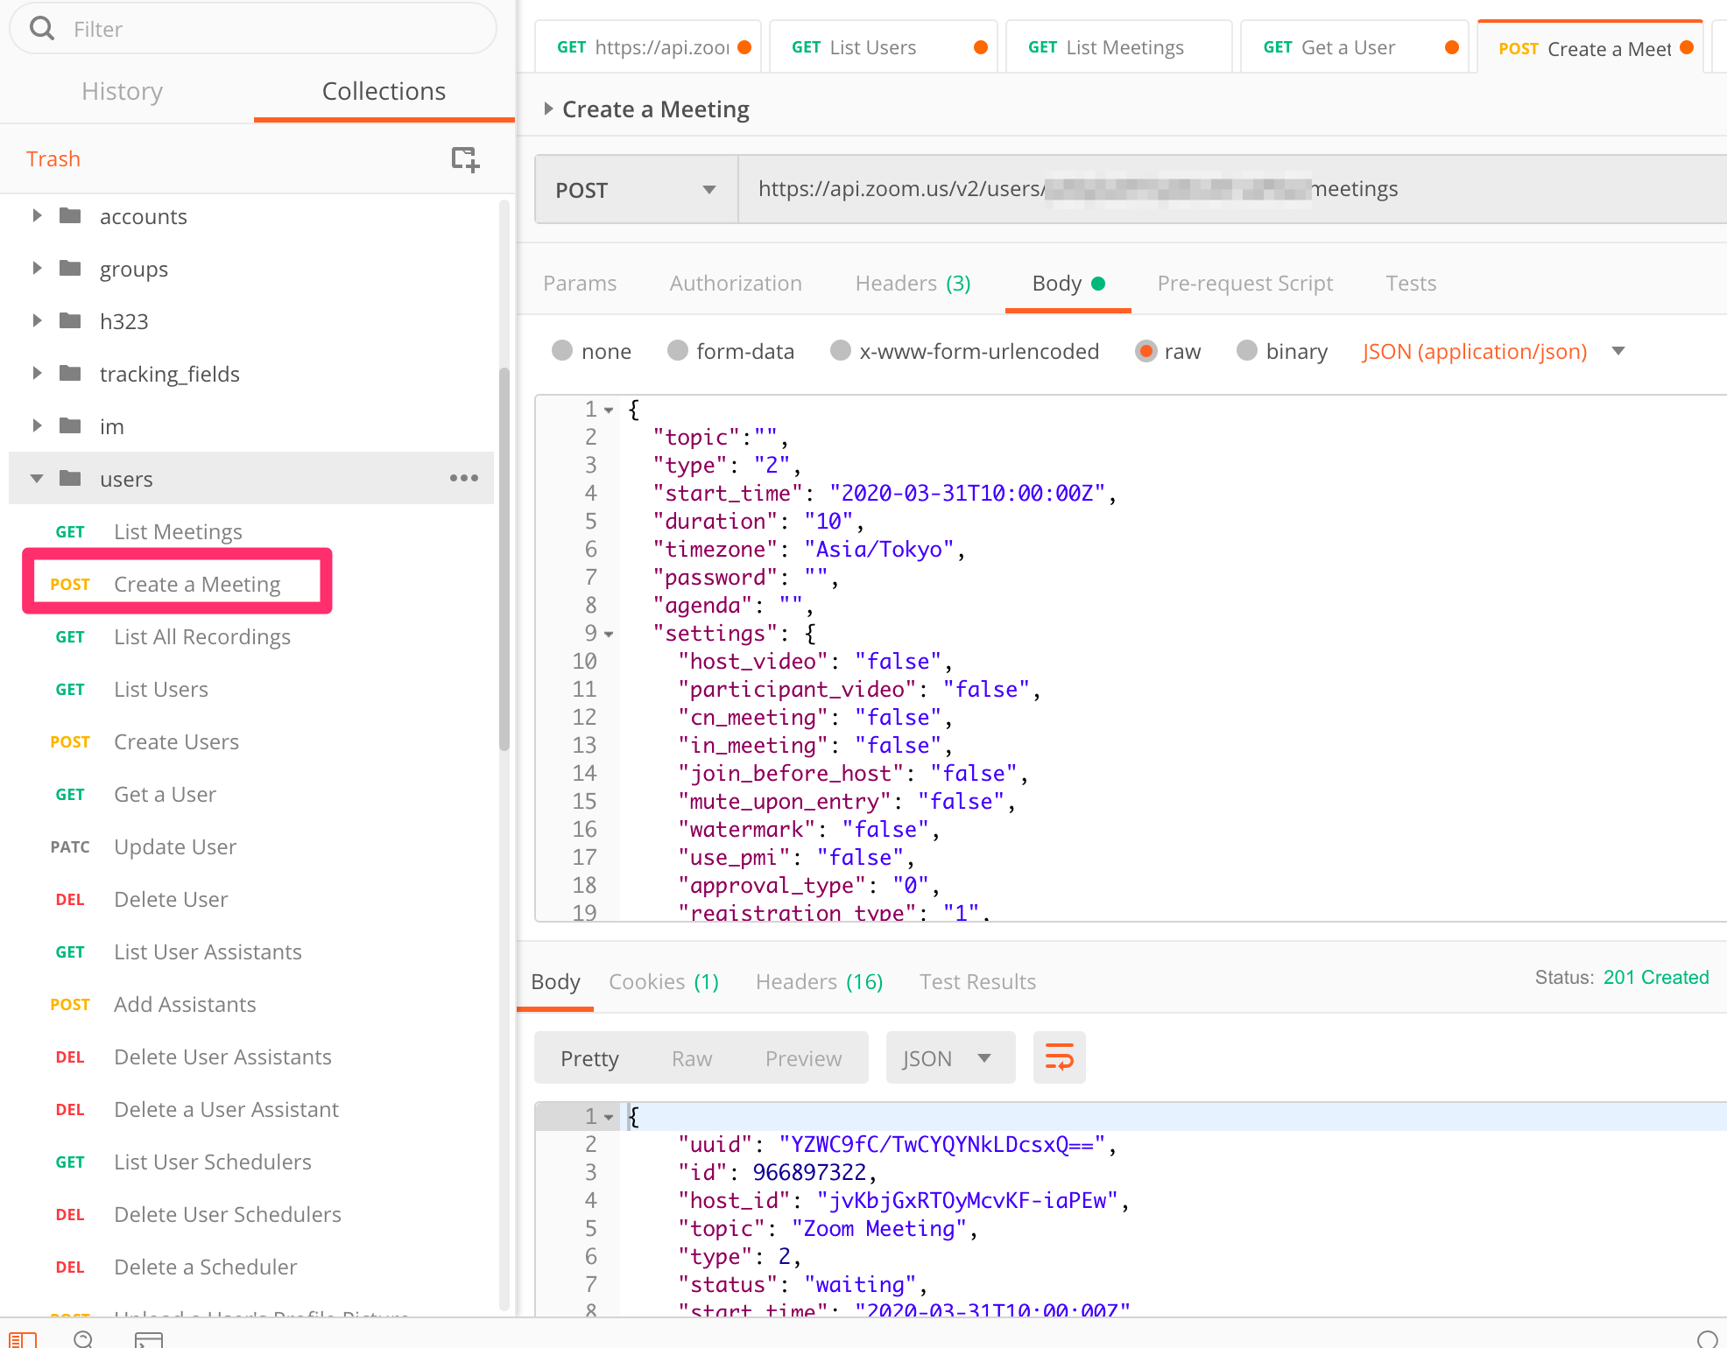This screenshot has width=1727, height=1348.
Task: Open the Pre-request Script tab
Action: tap(1244, 283)
